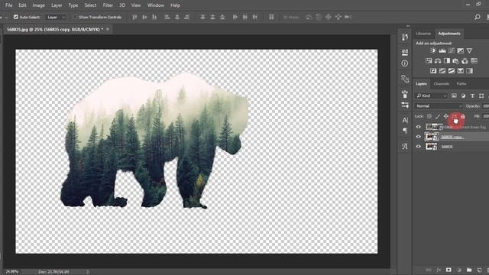Align horizontal centers in options bar
Screen dimensions: 489x275
tap(177, 17)
